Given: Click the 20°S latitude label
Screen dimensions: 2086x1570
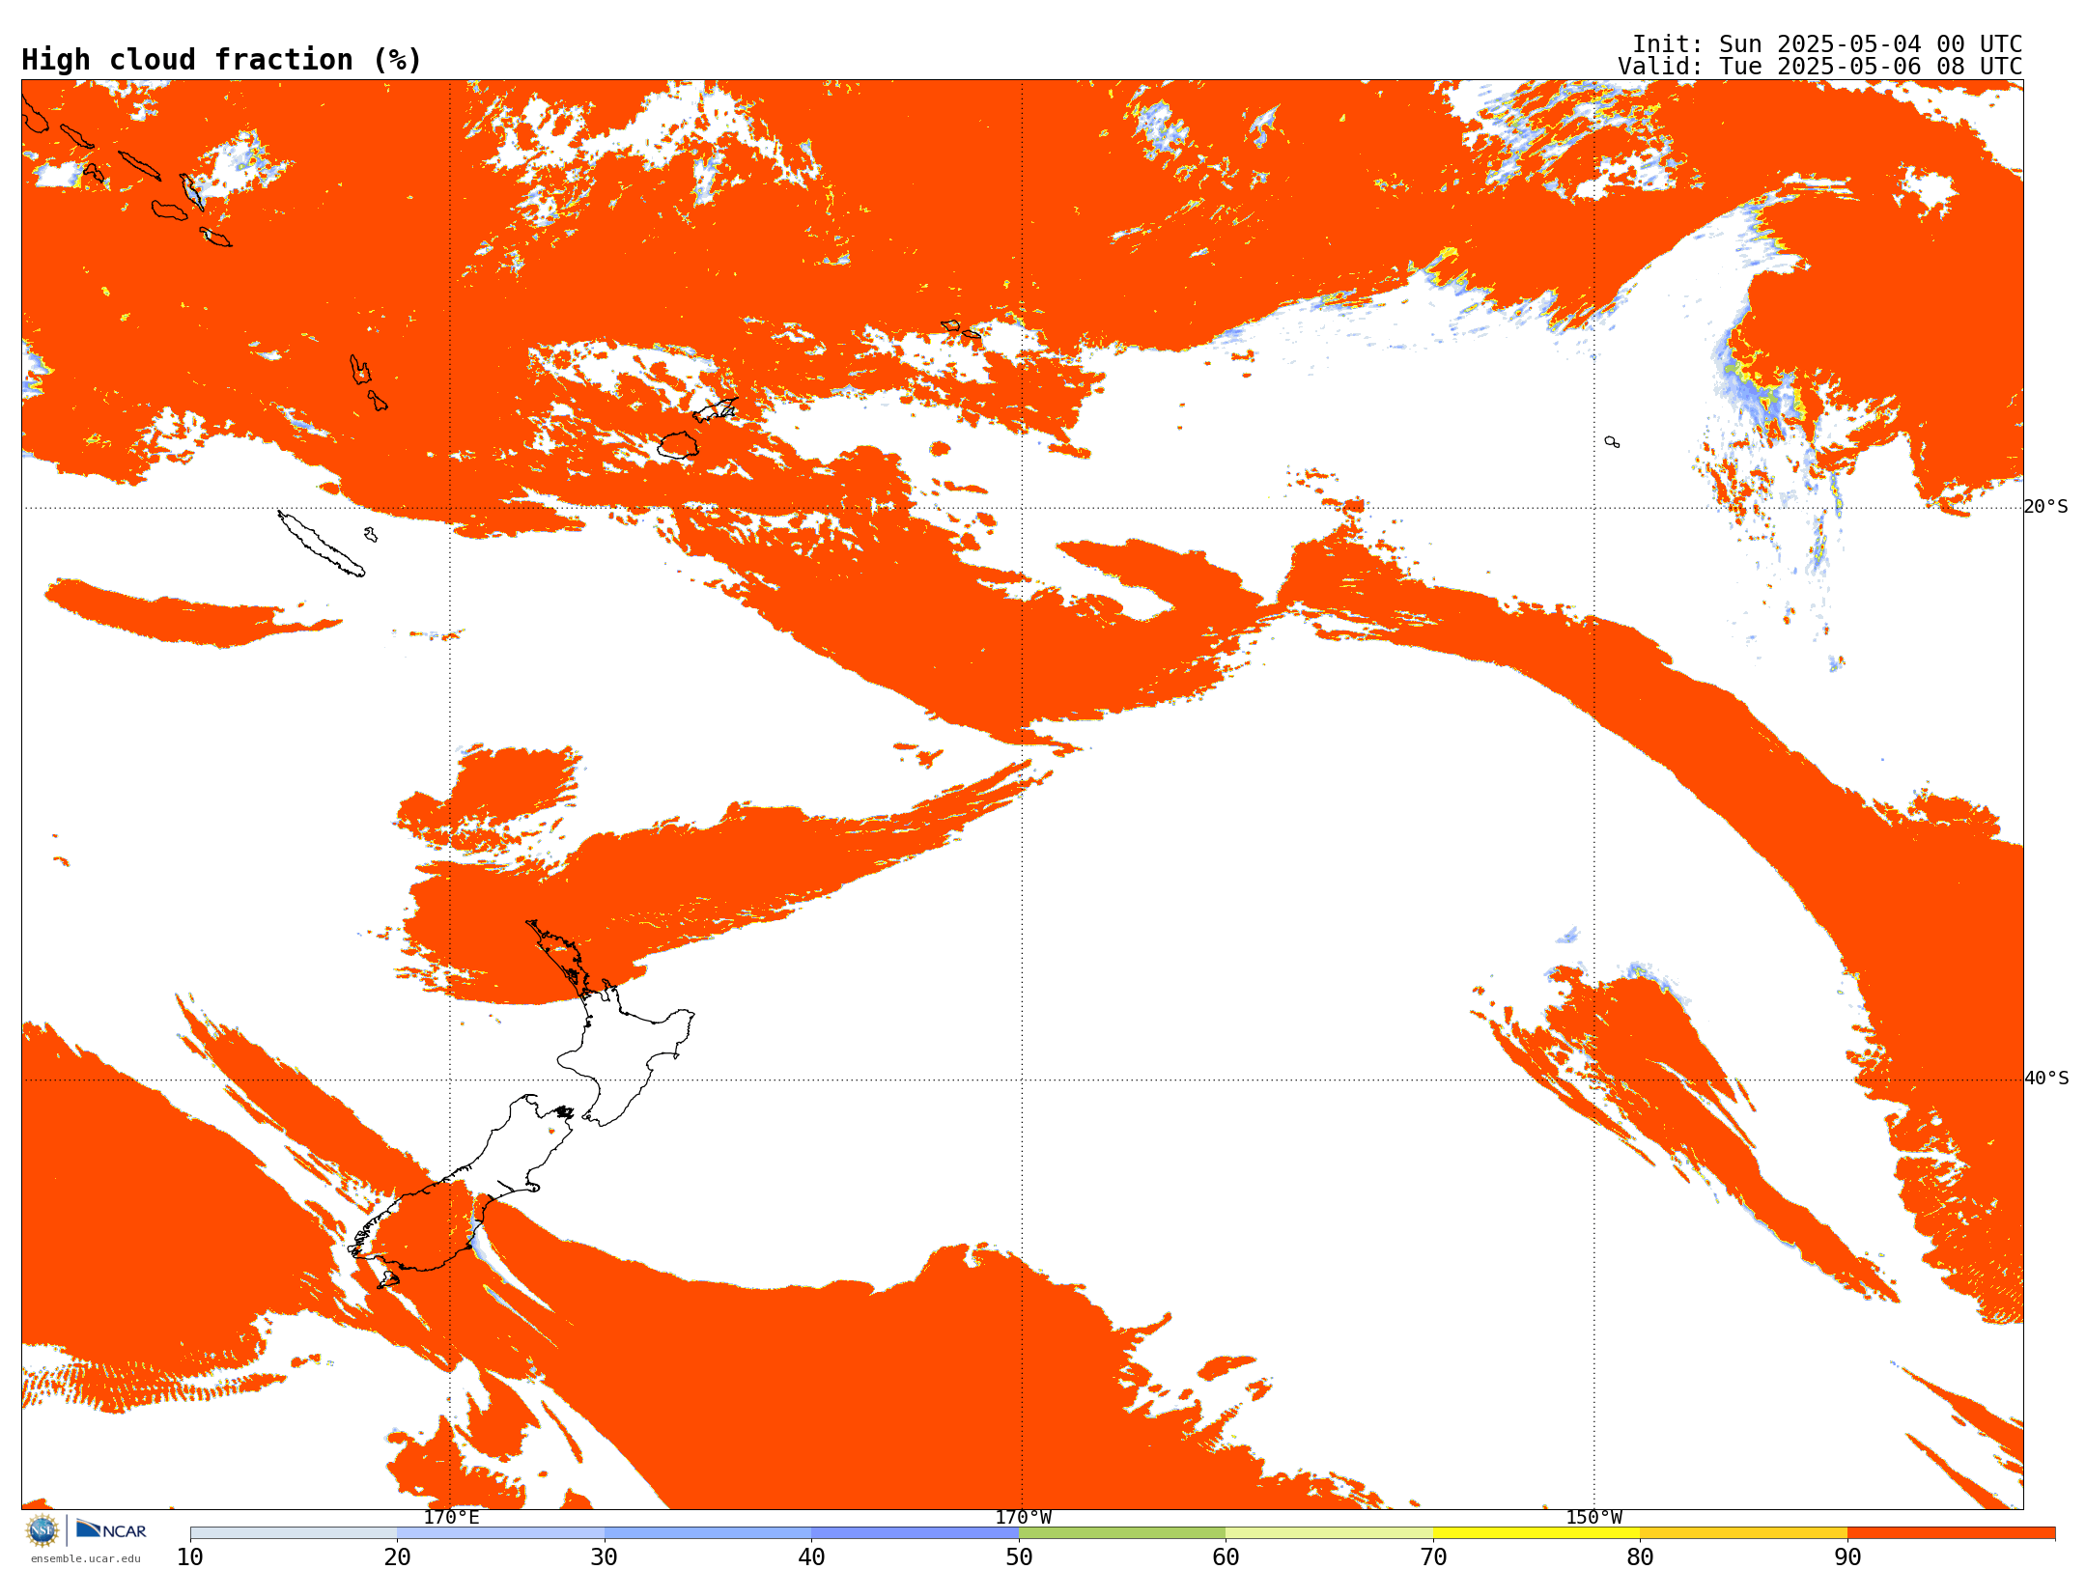Looking at the screenshot, I should point(2045,507).
